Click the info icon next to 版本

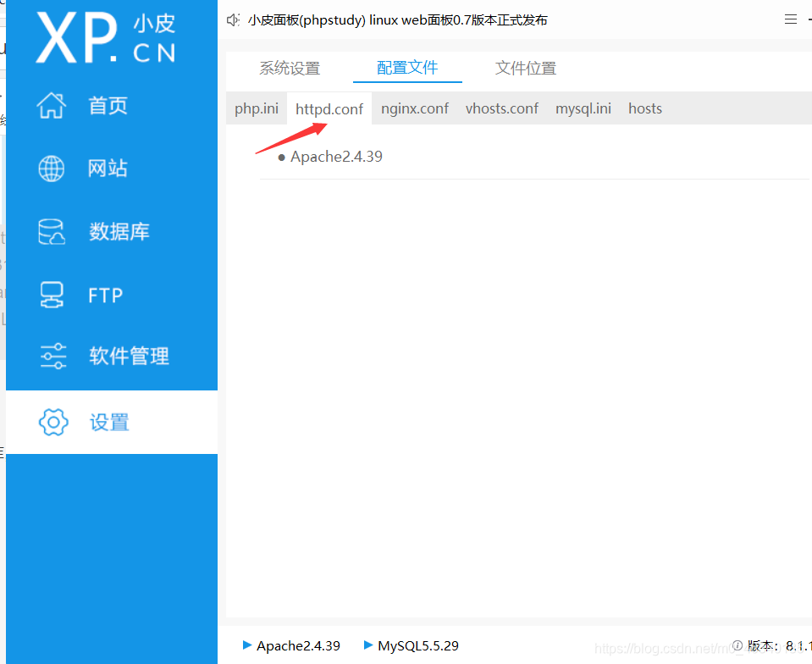[737, 645]
